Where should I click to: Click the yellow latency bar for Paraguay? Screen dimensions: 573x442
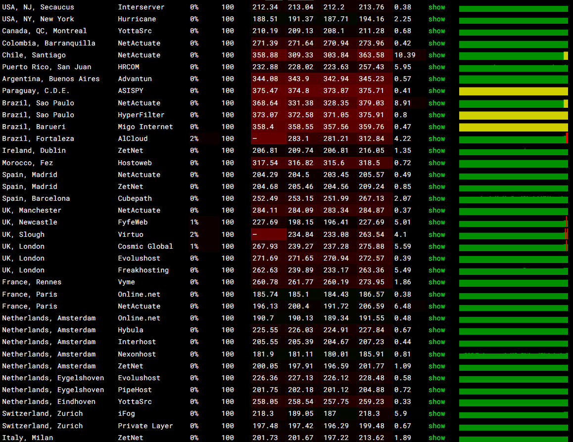pyautogui.click(x=514, y=91)
